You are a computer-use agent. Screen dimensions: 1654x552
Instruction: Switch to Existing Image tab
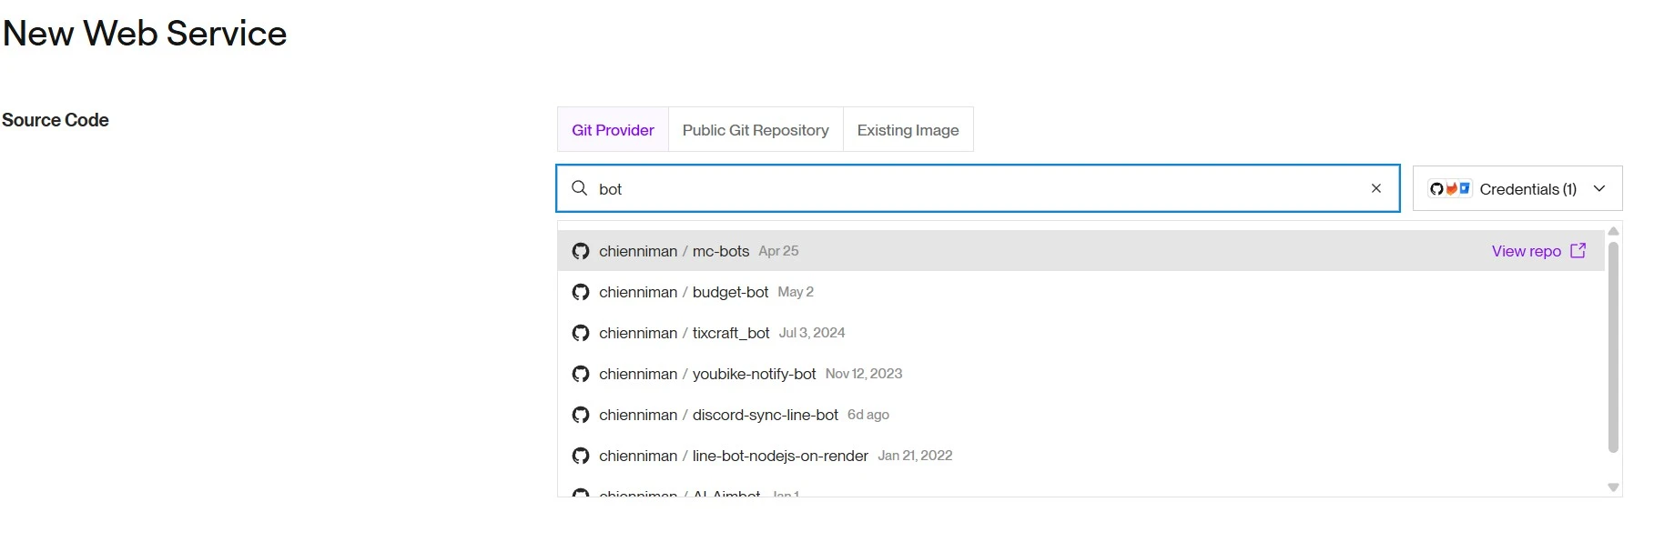pos(908,130)
